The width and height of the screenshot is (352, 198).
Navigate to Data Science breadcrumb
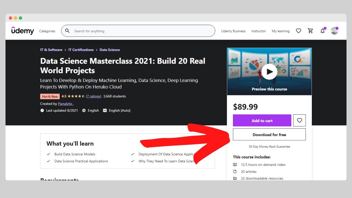[x=109, y=50]
